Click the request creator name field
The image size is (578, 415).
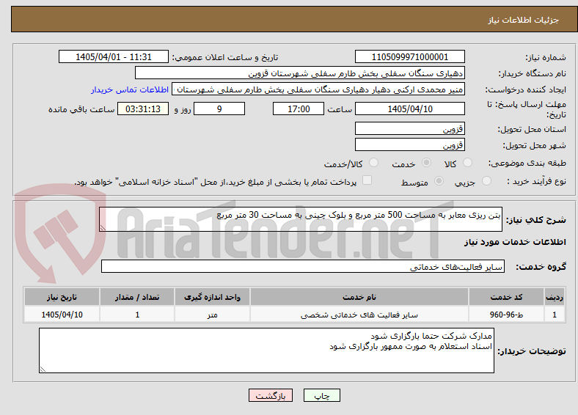318,89
